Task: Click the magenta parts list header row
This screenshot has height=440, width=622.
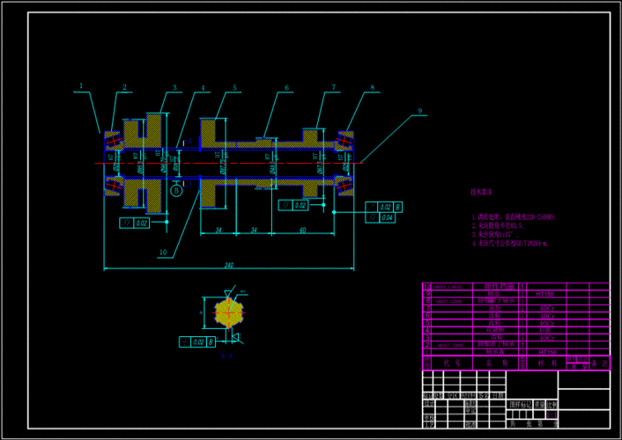Action: [x=515, y=362]
